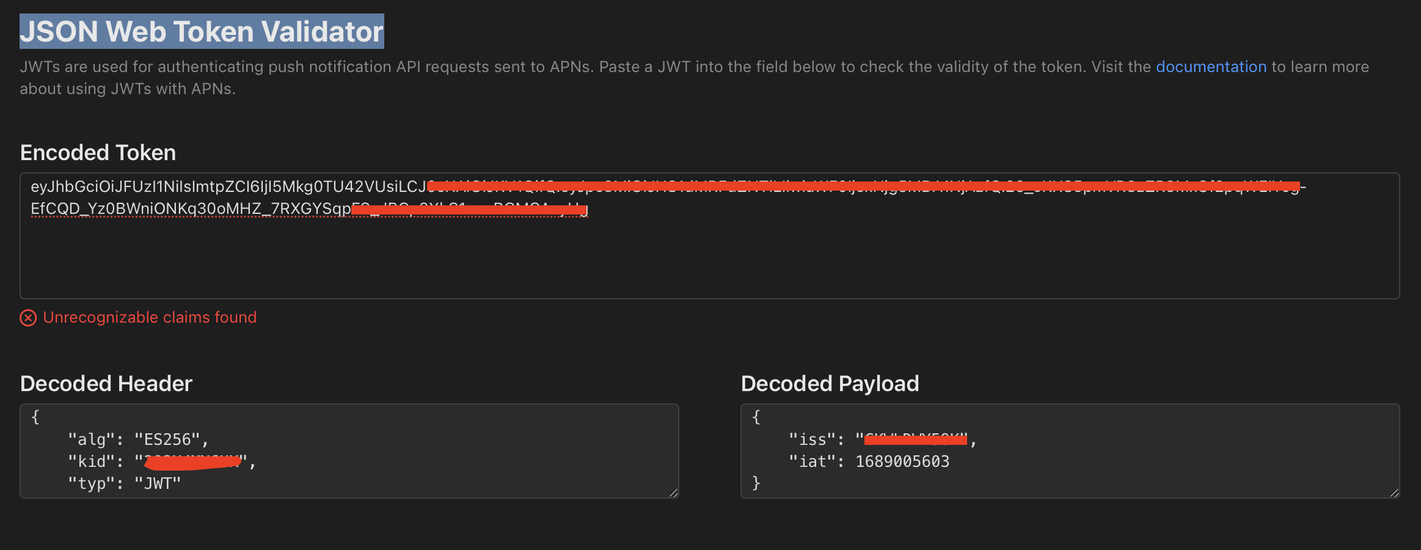Screen dimensions: 1421x550
Task: Open the documentation link
Action: pos(1211,67)
